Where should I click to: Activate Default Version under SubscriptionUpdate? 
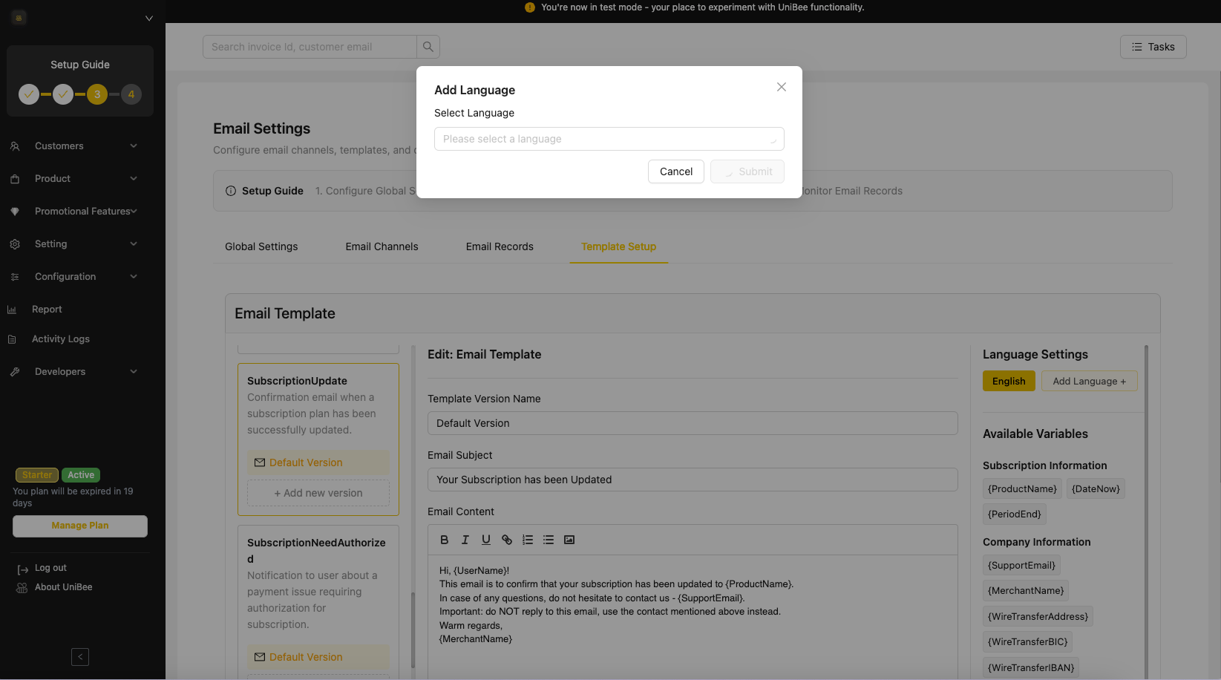(x=318, y=462)
